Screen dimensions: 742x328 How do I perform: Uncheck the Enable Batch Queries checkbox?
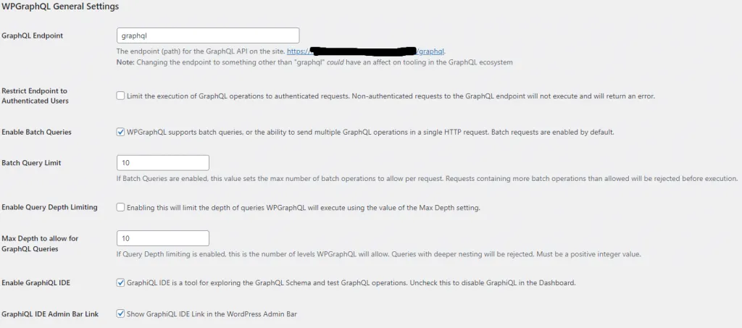(120, 133)
